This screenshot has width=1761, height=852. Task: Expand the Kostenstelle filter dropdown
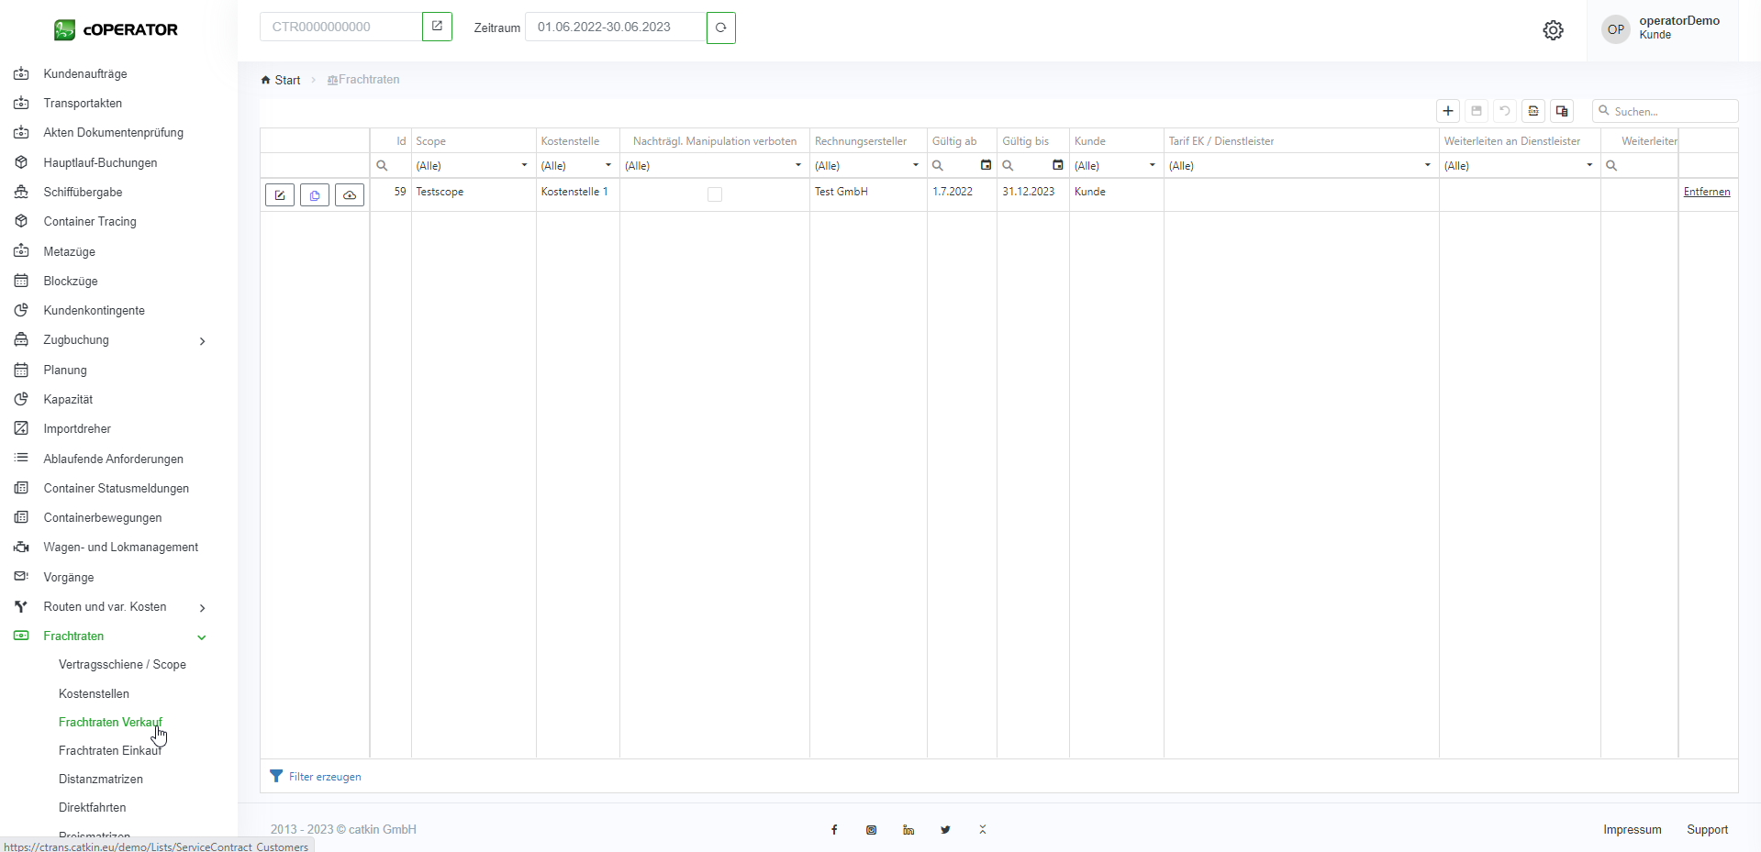(607, 166)
